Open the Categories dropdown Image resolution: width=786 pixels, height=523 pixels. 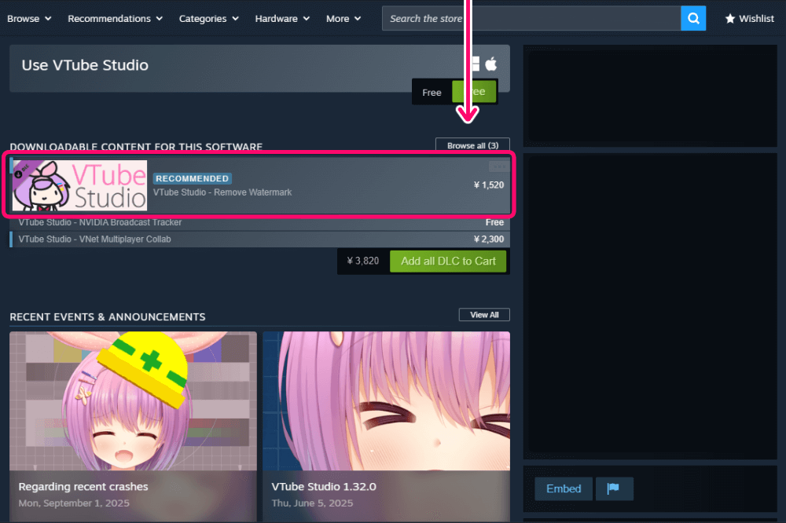208,19
